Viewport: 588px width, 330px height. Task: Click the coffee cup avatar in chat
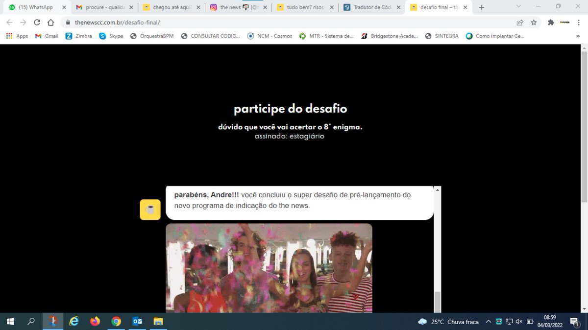coord(150,210)
